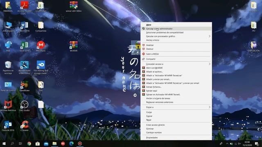Select Extraer aquí menu item
This screenshot has width=262, height=147.
pos(176,91)
